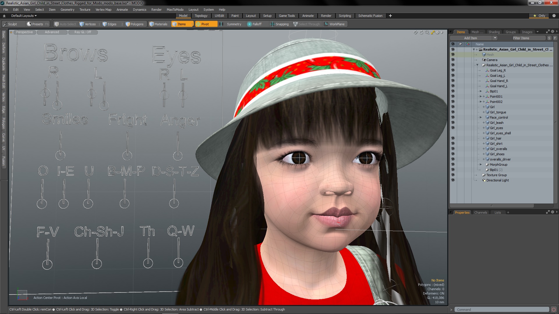This screenshot has width=559, height=314.
Task: Click the S filter button
Action: click(549, 38)
